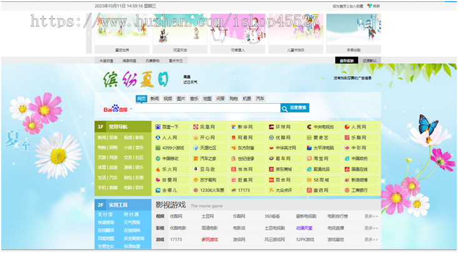Click the 52PK游戏 text
This screenshot has width=458, height=253.
pos(305,239)
